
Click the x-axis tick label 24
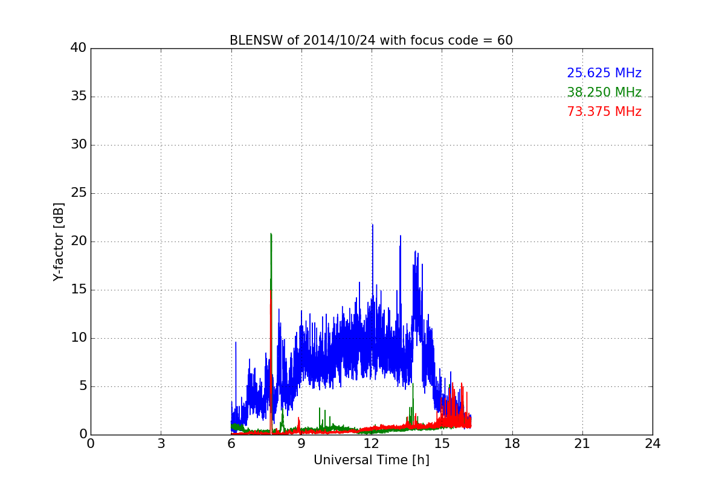(x=652, y=443)
